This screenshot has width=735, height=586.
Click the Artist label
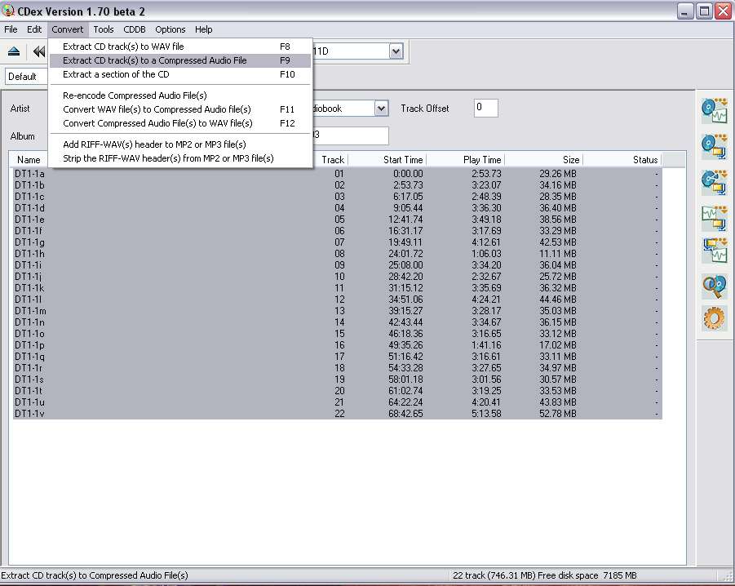click(20, 109)
